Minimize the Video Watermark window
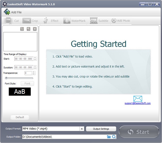Screen dimensions: 162x143 pyautogui.click(x=143, y=4)
